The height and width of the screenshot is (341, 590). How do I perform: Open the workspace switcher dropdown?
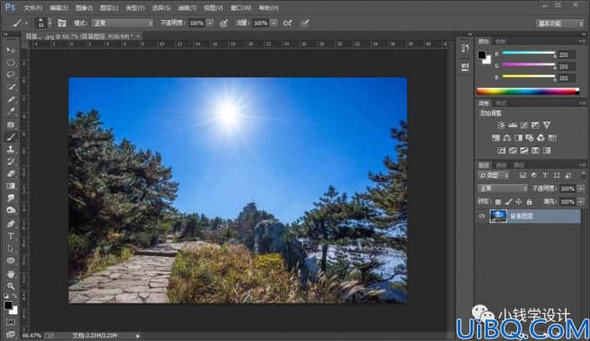[559, 23]
